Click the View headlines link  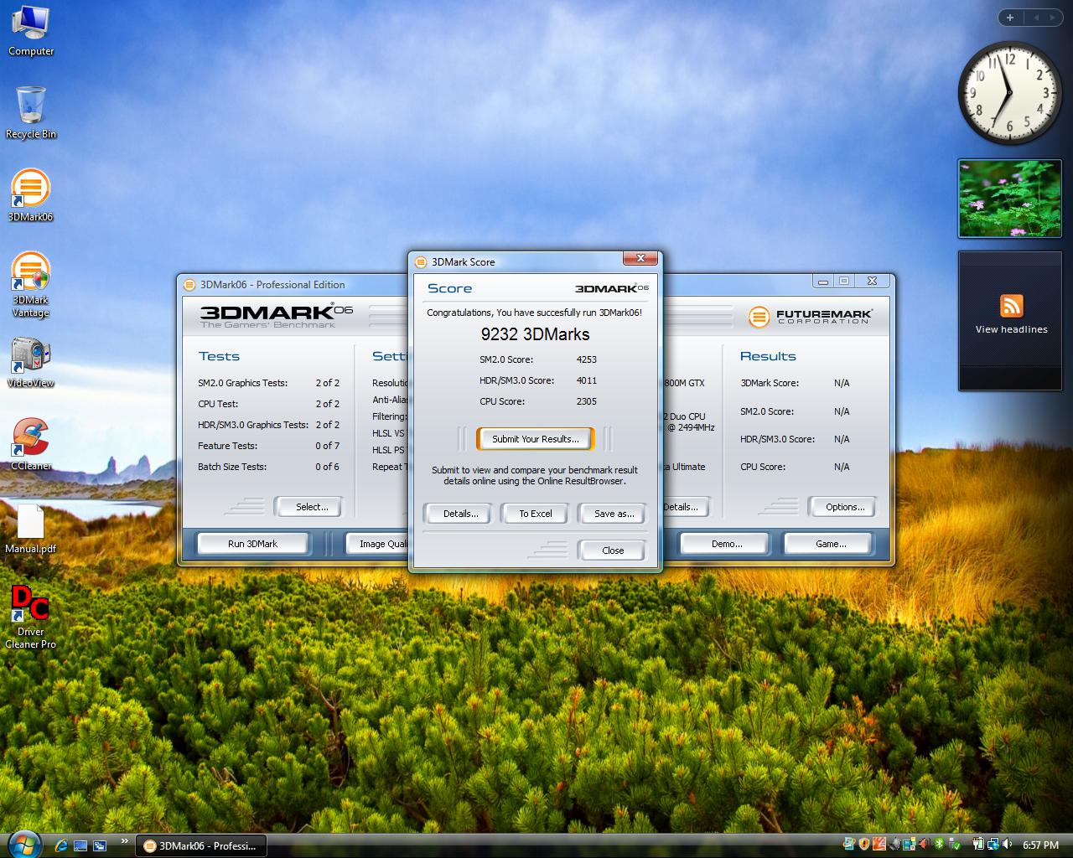pyautogui.click(x=1011, y=329)
